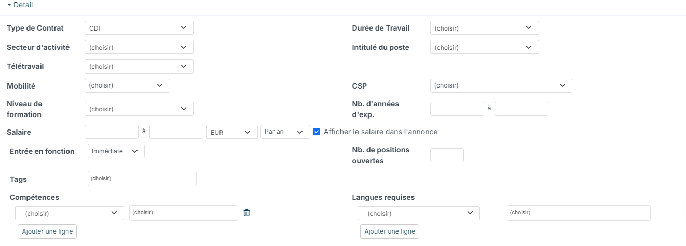The height and width of the screenshot is (246, 686).
Task: Click the Compétences level selection field
Action: (184, 213)
